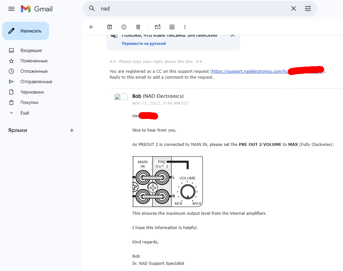Archive this email
Screen dimensions: 343x271
(x=110, y=27)
